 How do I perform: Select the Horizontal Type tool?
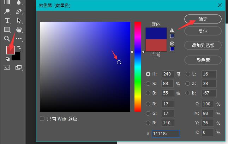click(7, 20)
